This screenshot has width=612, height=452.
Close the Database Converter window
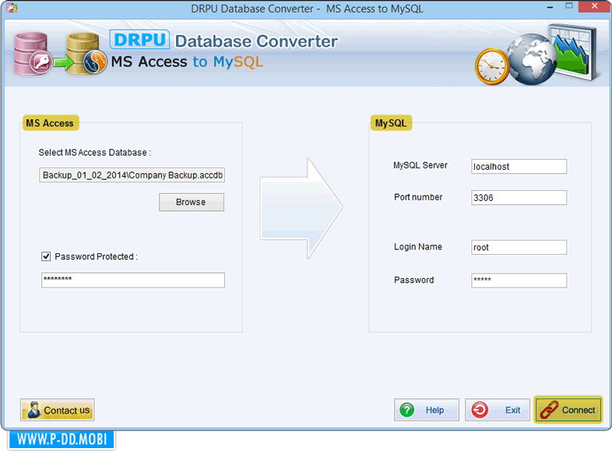coord(594,6)
